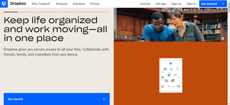Click the shared folder icon at illustration's lower left
The width and height of the screenshot is (230, 105).
(166, 80)
